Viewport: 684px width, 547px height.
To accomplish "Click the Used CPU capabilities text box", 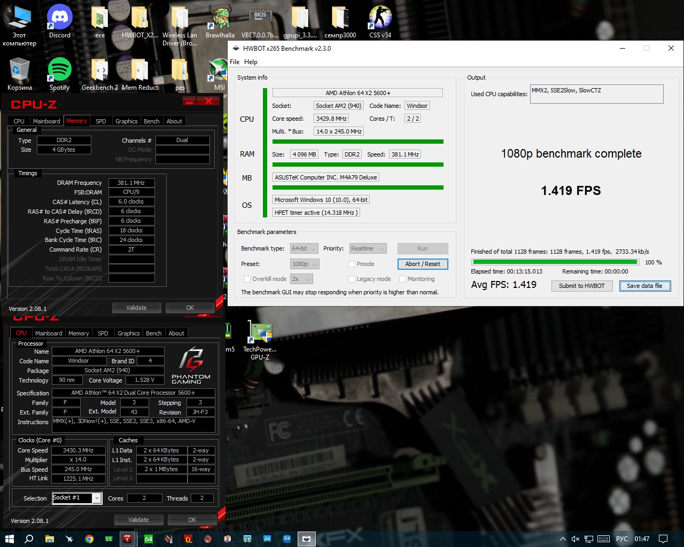I will pos(596,94).
